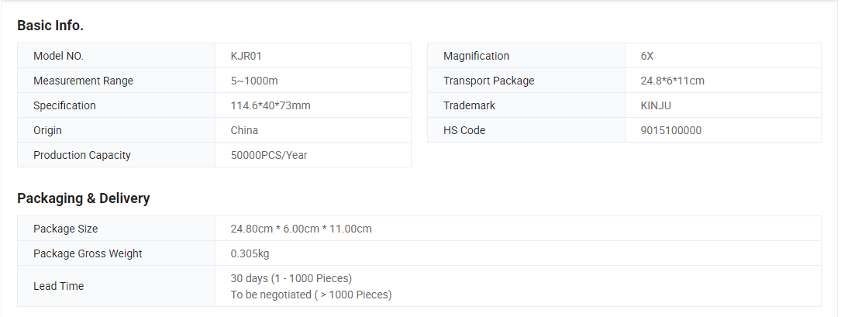
Task: Select the KJR01 model number value
Action: click(246, 56)
